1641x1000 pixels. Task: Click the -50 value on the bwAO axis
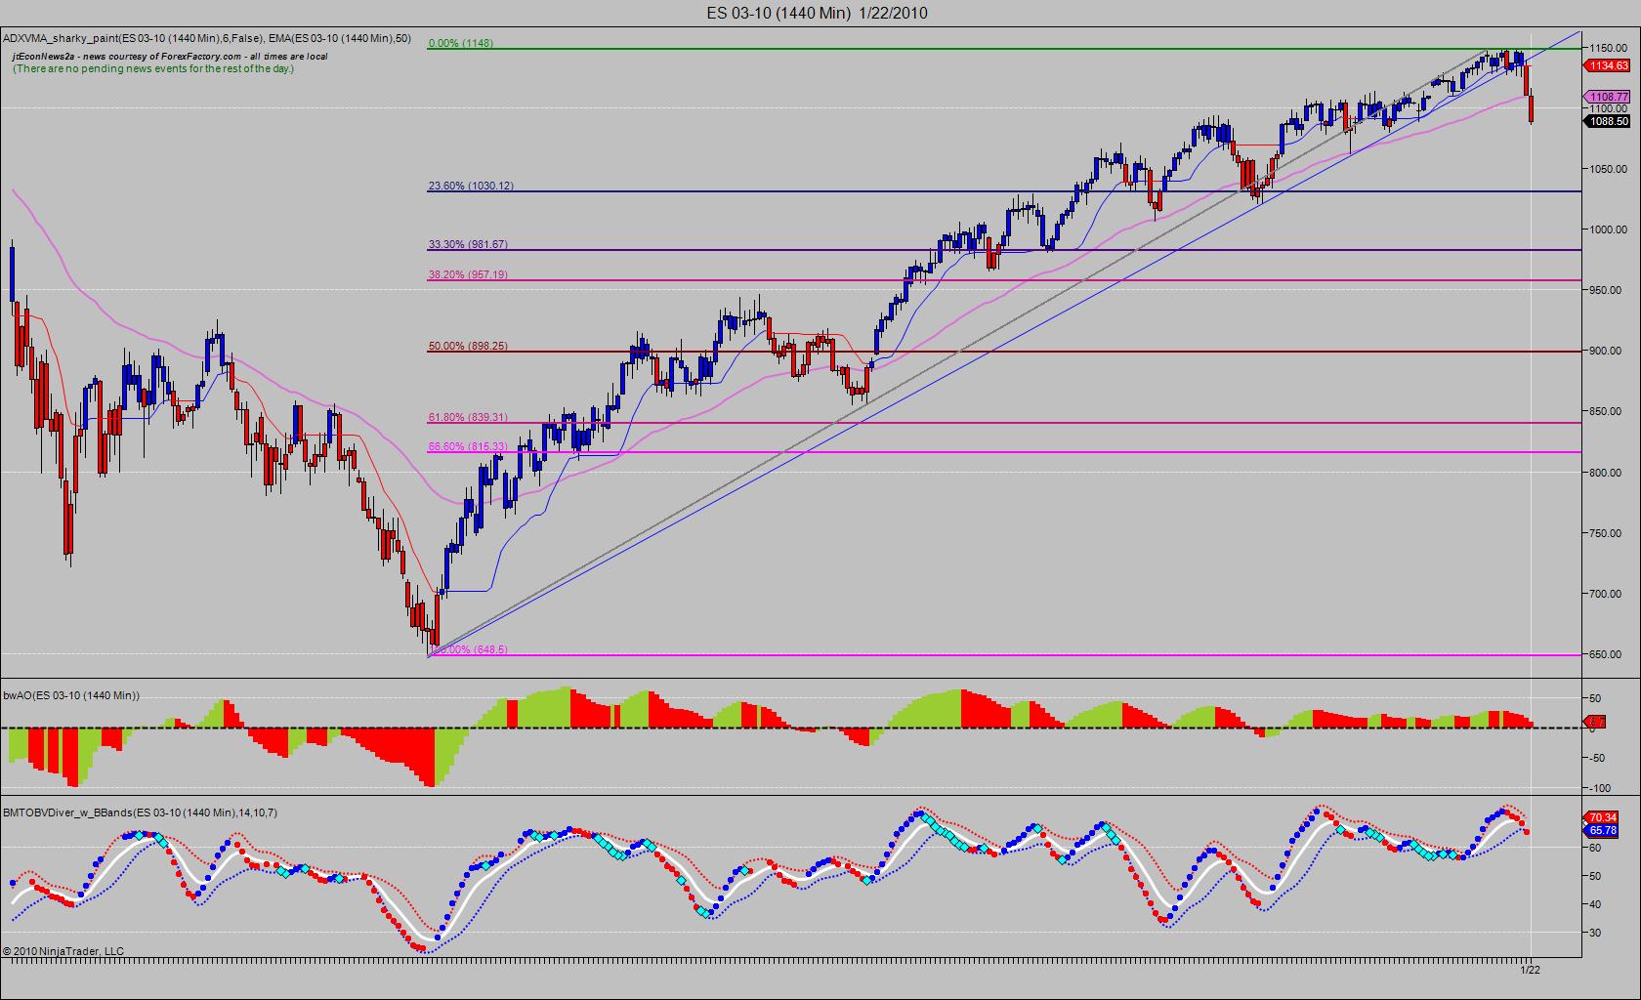[1596, 758]
